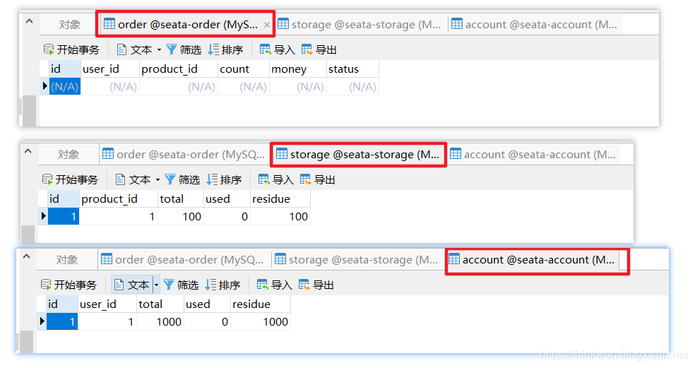Image resolution: width=695 pixels, height=368 pixels.
Task: Select the residue cell showing 1000 in the account table
Action: (261, 321)
